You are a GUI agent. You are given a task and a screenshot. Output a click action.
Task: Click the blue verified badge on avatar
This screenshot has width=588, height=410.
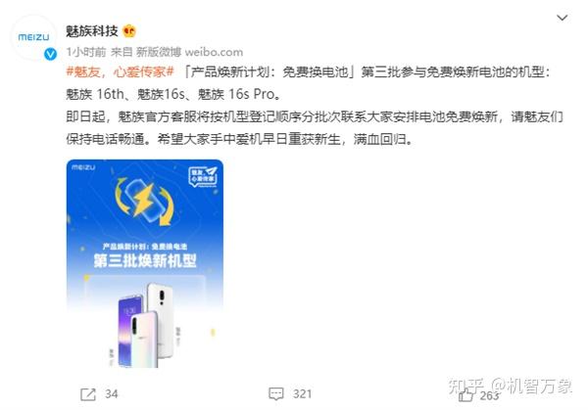click(50, 54)
